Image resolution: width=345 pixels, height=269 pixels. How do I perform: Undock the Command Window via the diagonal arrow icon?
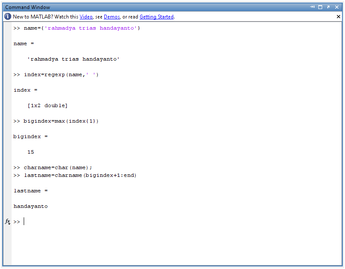point(328,7)
